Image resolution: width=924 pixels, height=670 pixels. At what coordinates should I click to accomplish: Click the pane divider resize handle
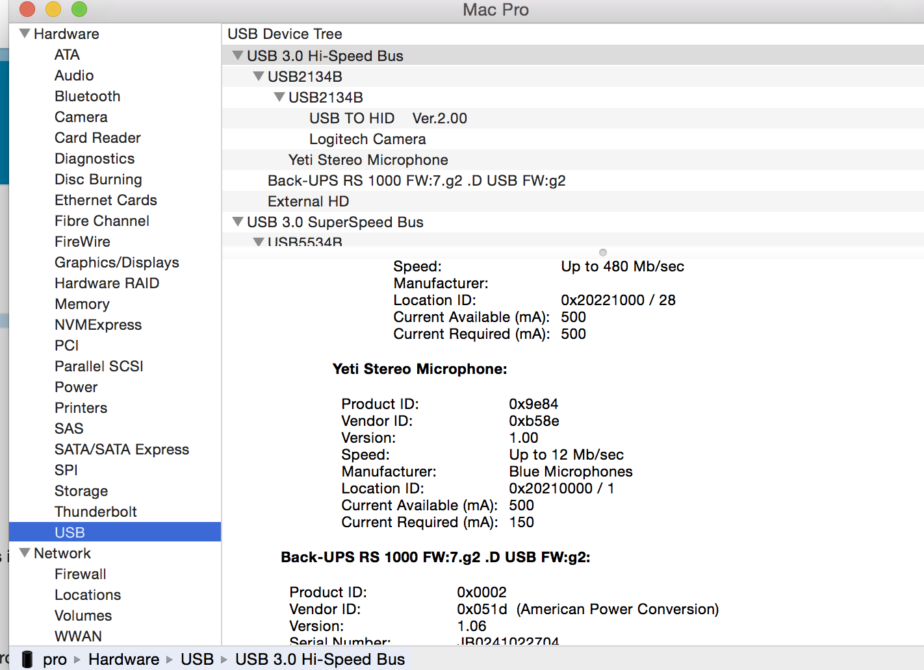coord(603,253)
